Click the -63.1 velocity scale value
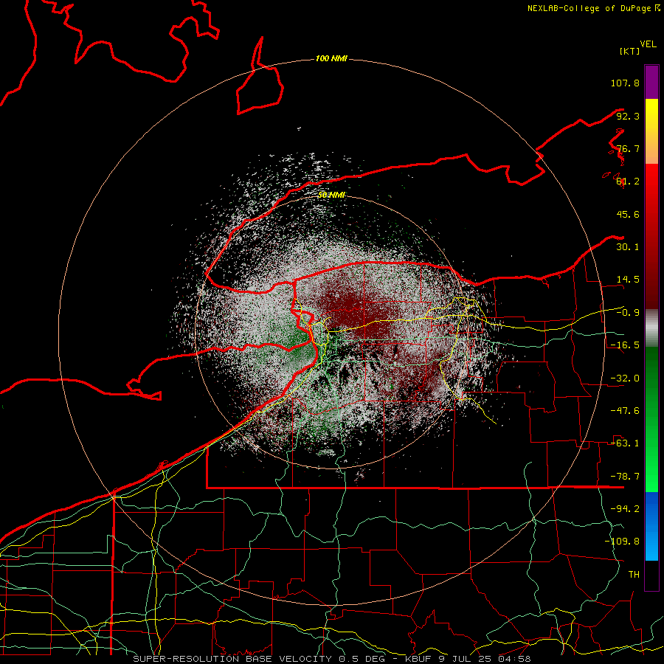The image size is (664, 664). 625,443
